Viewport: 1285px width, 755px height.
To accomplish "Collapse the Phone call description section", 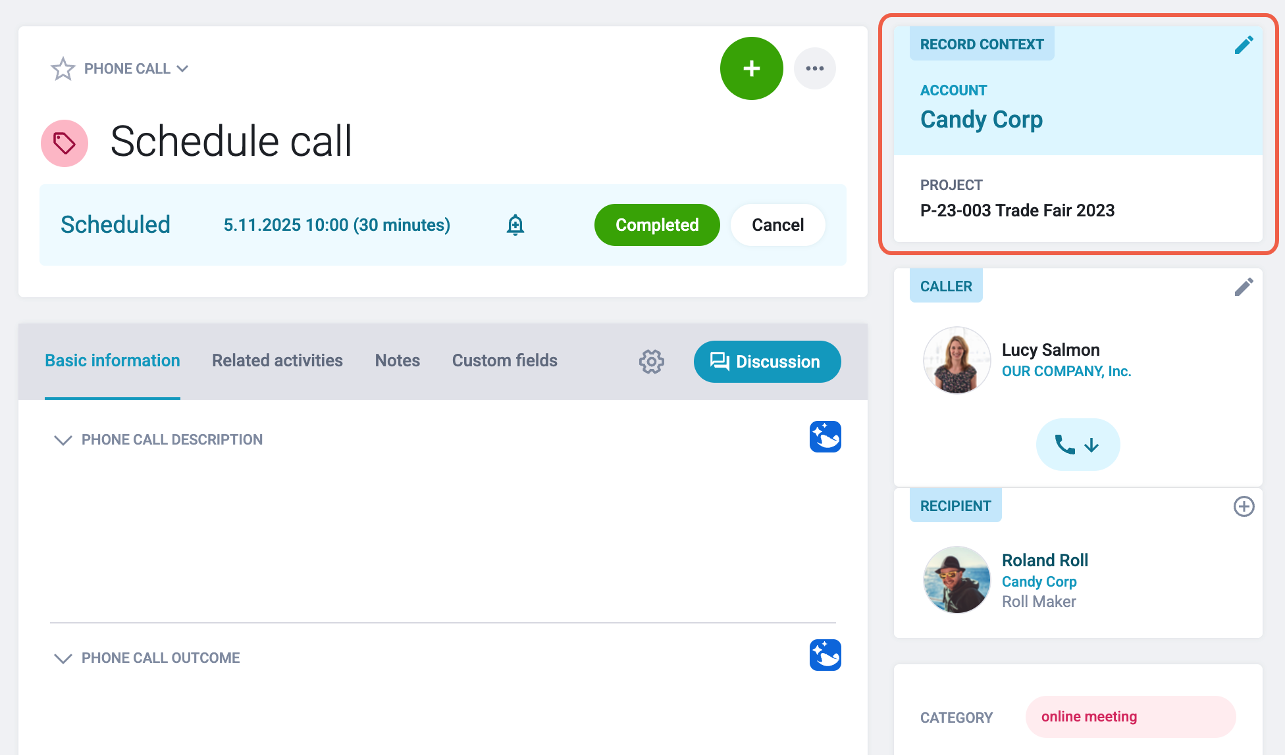I will click(x=63, y=440).
